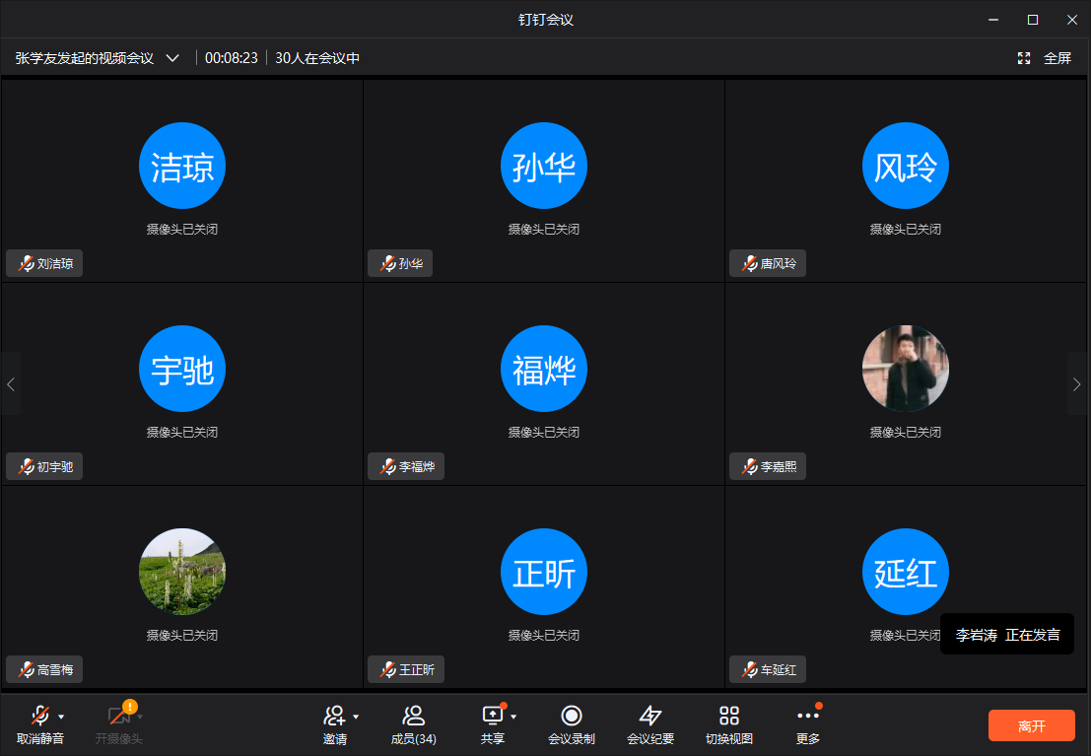The image size is (1091, 756).
Task: Select the 洁琼 avatar tile
Action: 182,166
